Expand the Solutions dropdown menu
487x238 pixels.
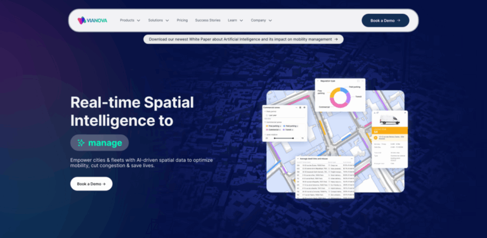coord(159,20)
